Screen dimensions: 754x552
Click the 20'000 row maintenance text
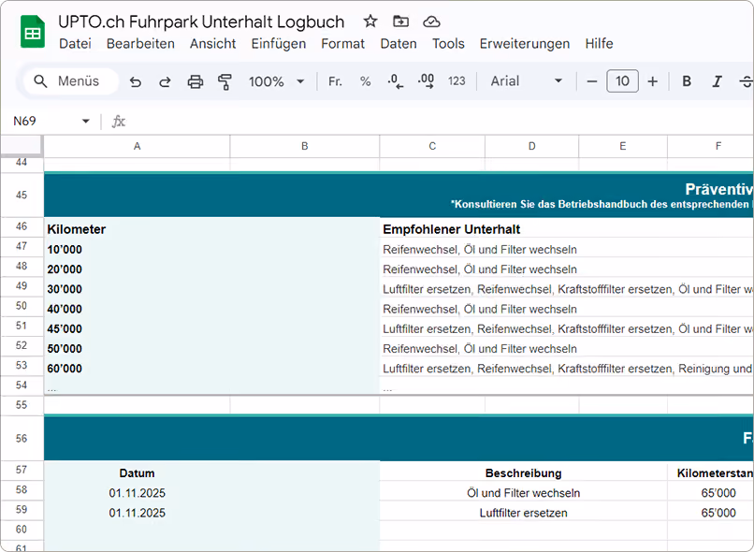[480, 269]
